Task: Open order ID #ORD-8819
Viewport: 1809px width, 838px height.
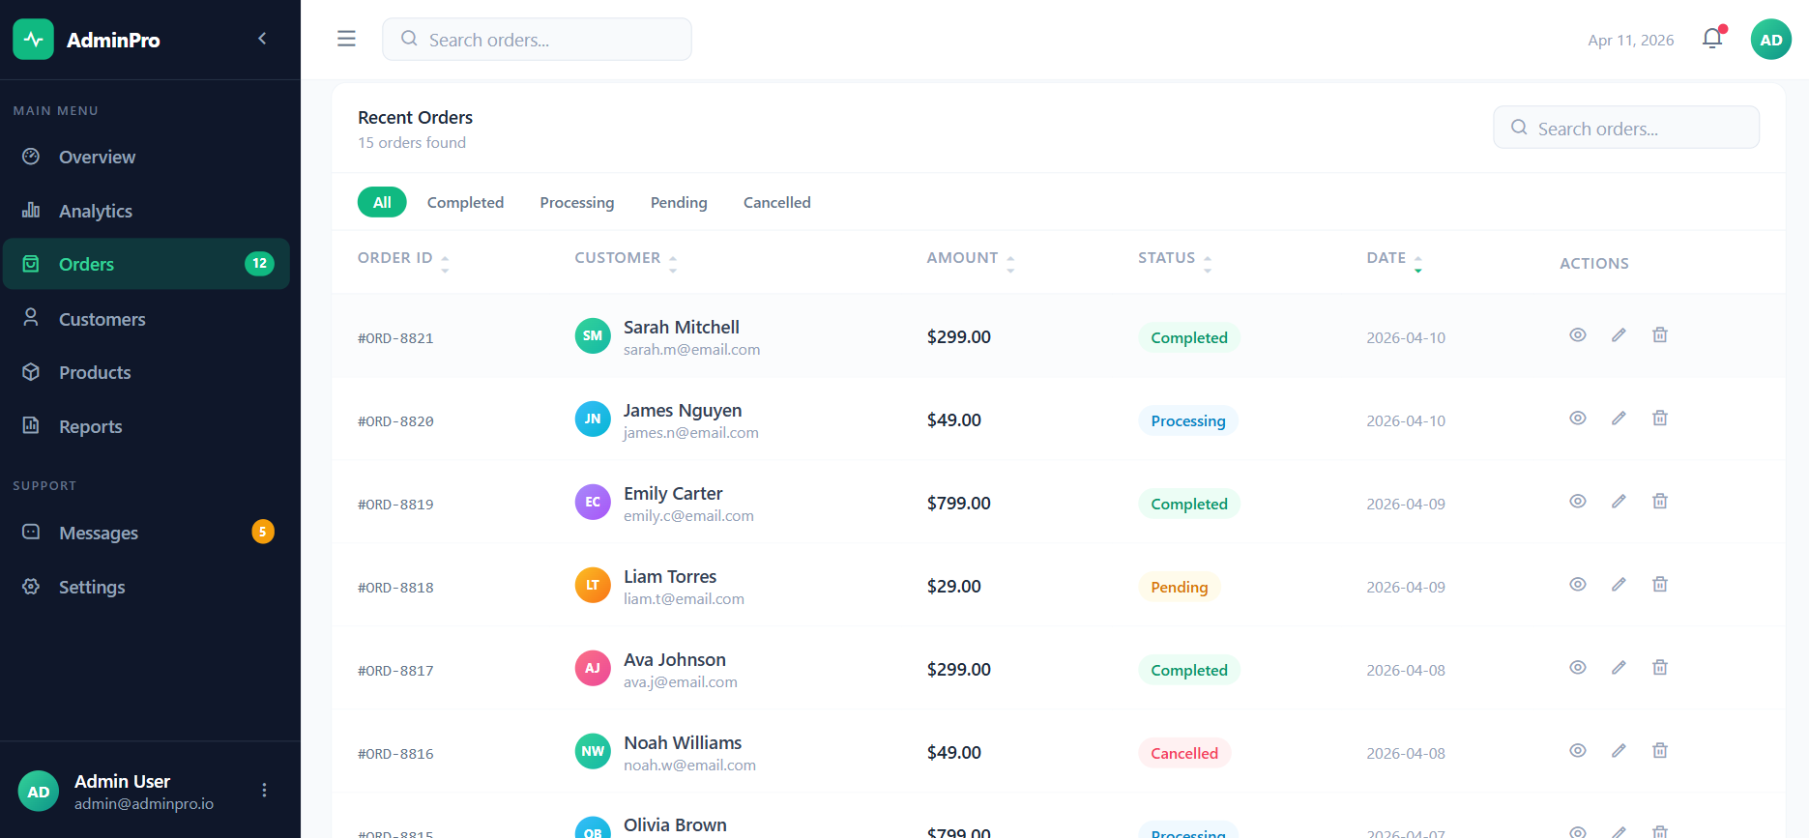Action: click(x=395, y=505)
